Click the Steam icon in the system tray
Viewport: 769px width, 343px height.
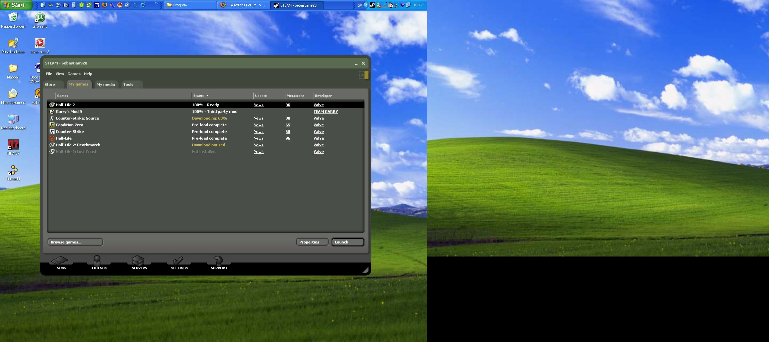(x=372, y=5)
